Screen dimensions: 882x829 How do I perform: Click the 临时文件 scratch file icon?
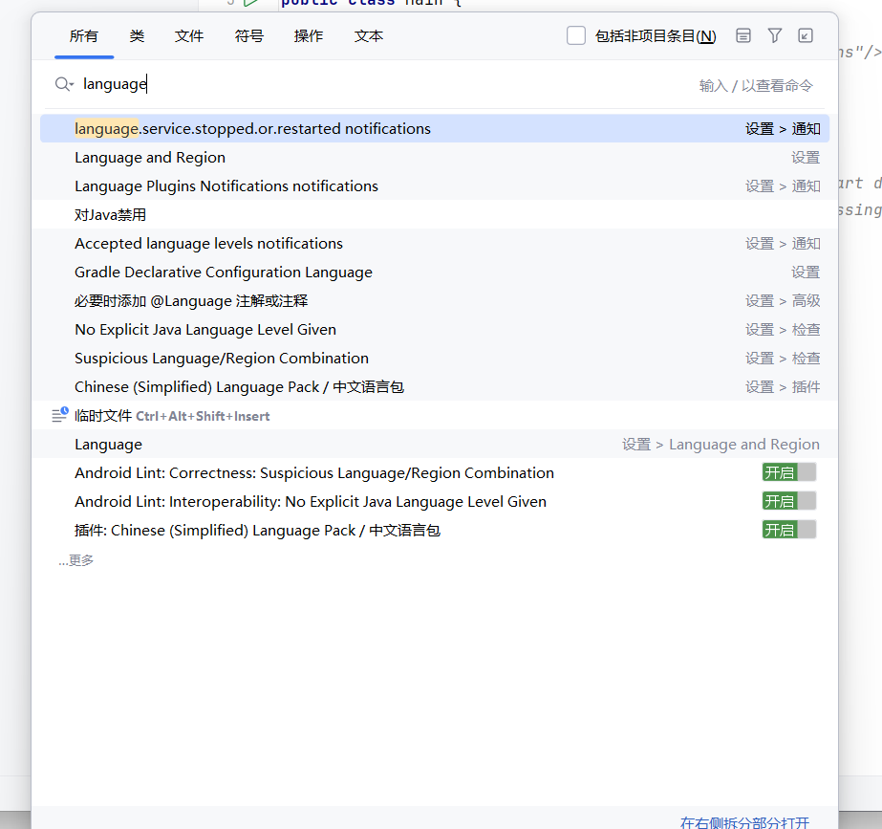[57, 415]
